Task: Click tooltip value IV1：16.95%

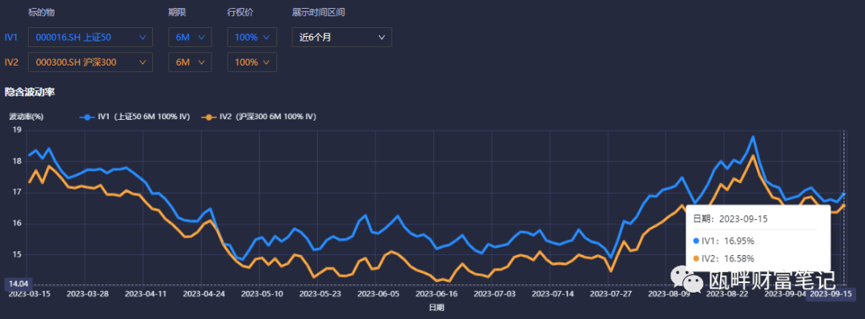Action: [x=725, y=241]
